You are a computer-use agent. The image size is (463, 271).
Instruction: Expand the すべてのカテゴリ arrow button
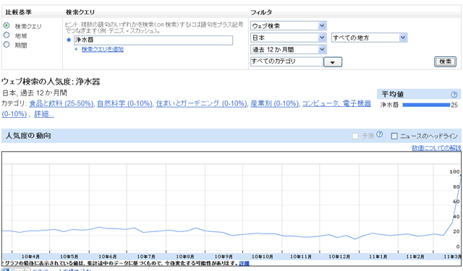(x=333, y=62)
